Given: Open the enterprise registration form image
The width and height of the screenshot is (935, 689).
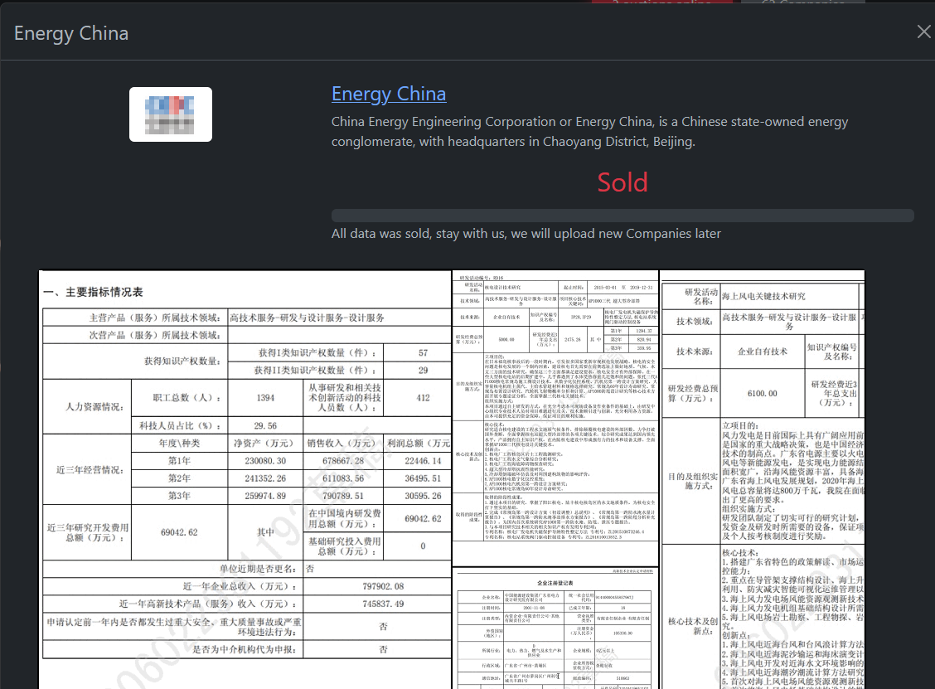Looking at the screenshot, I should pos(555,628).
